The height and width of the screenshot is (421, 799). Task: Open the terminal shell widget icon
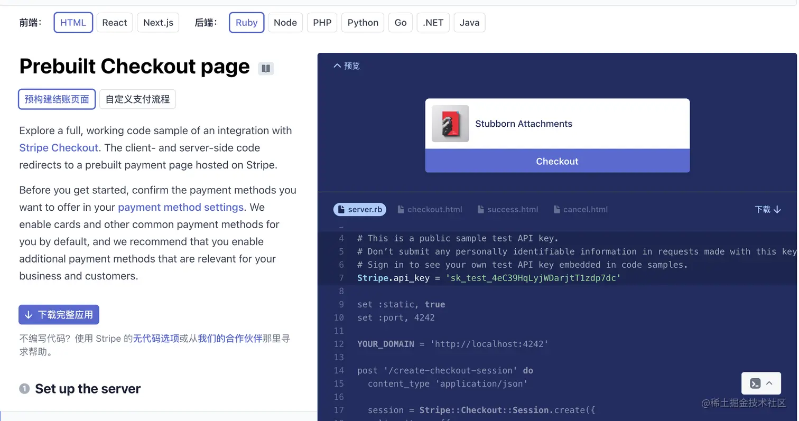[x=756, y=383]
